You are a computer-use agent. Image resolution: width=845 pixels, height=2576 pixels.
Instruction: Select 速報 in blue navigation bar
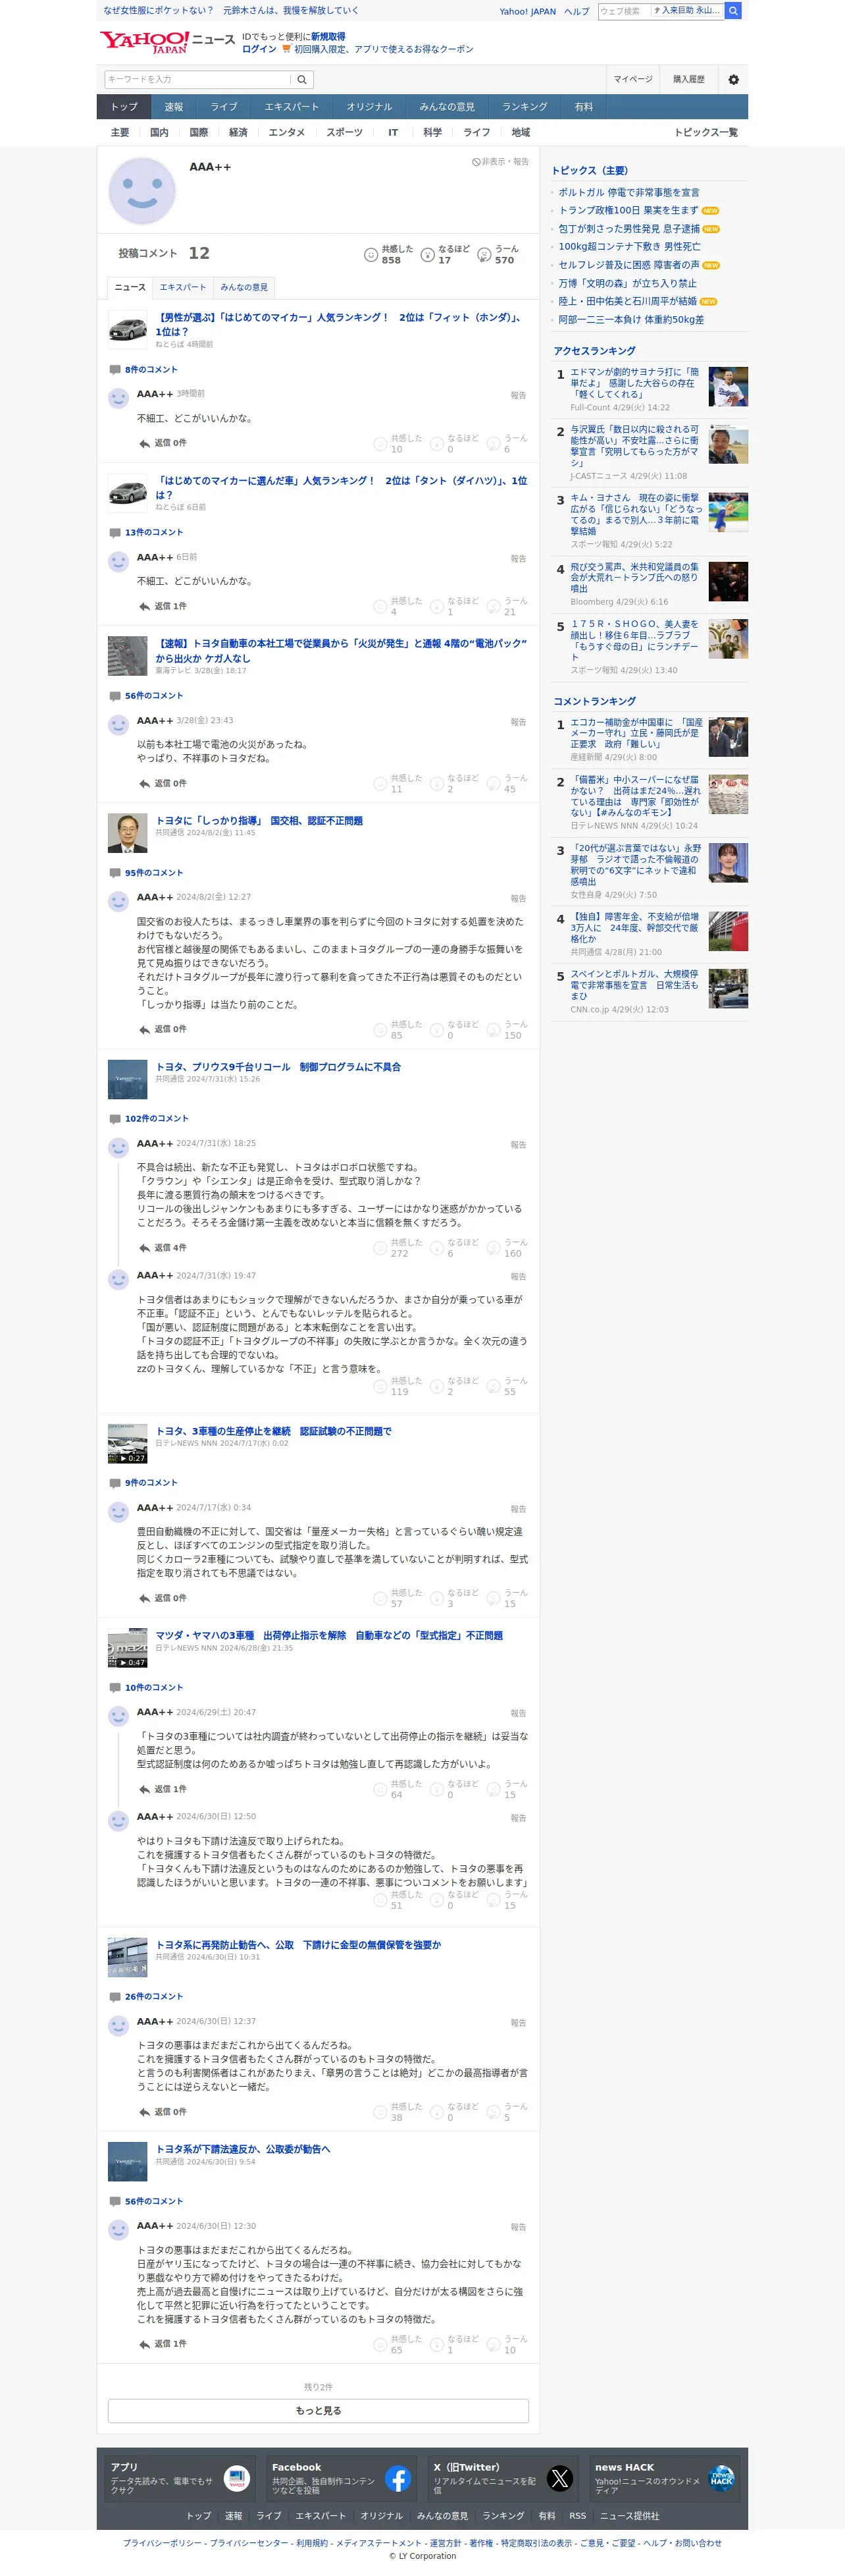coord(174,107)
